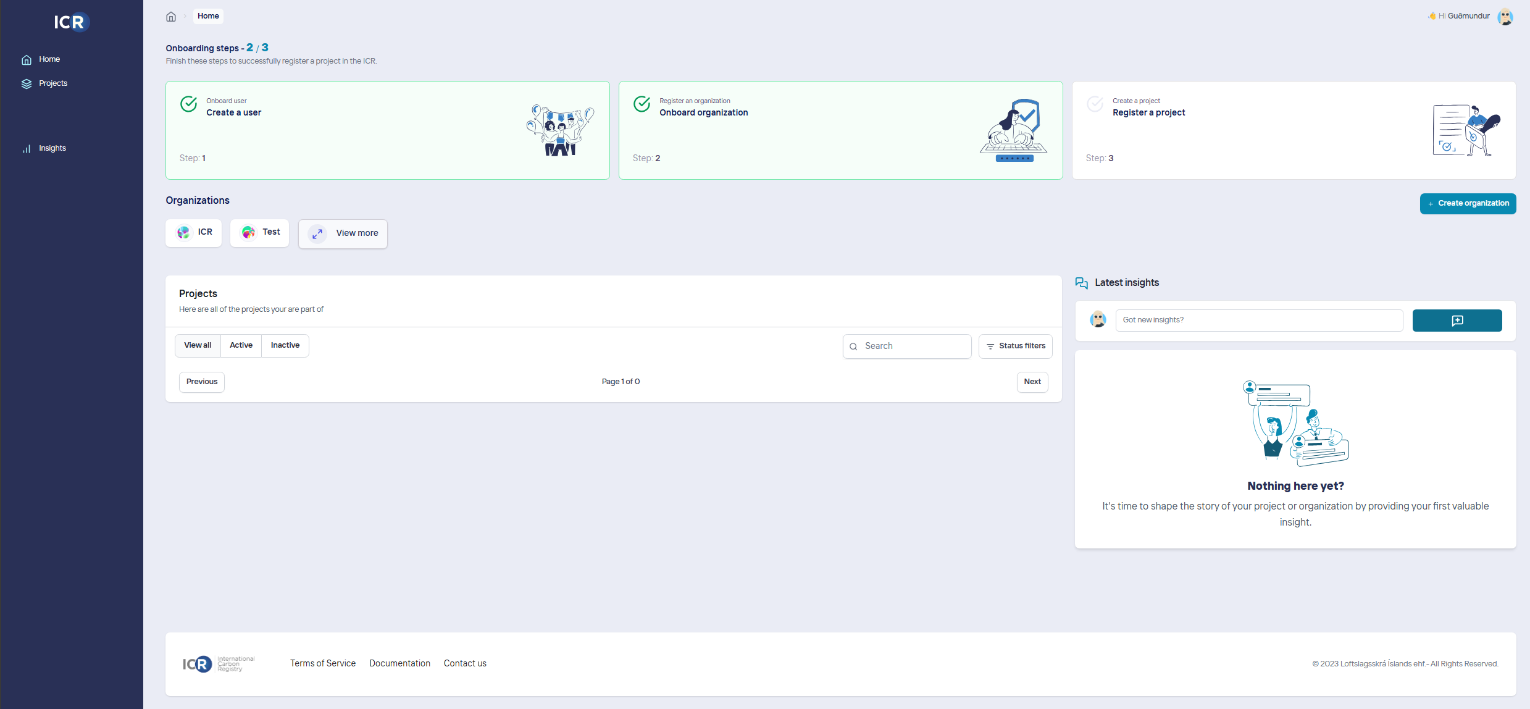Click the Create a user completed checkmark
Screen dimensions: 1530x709
(x=188, y=104)
